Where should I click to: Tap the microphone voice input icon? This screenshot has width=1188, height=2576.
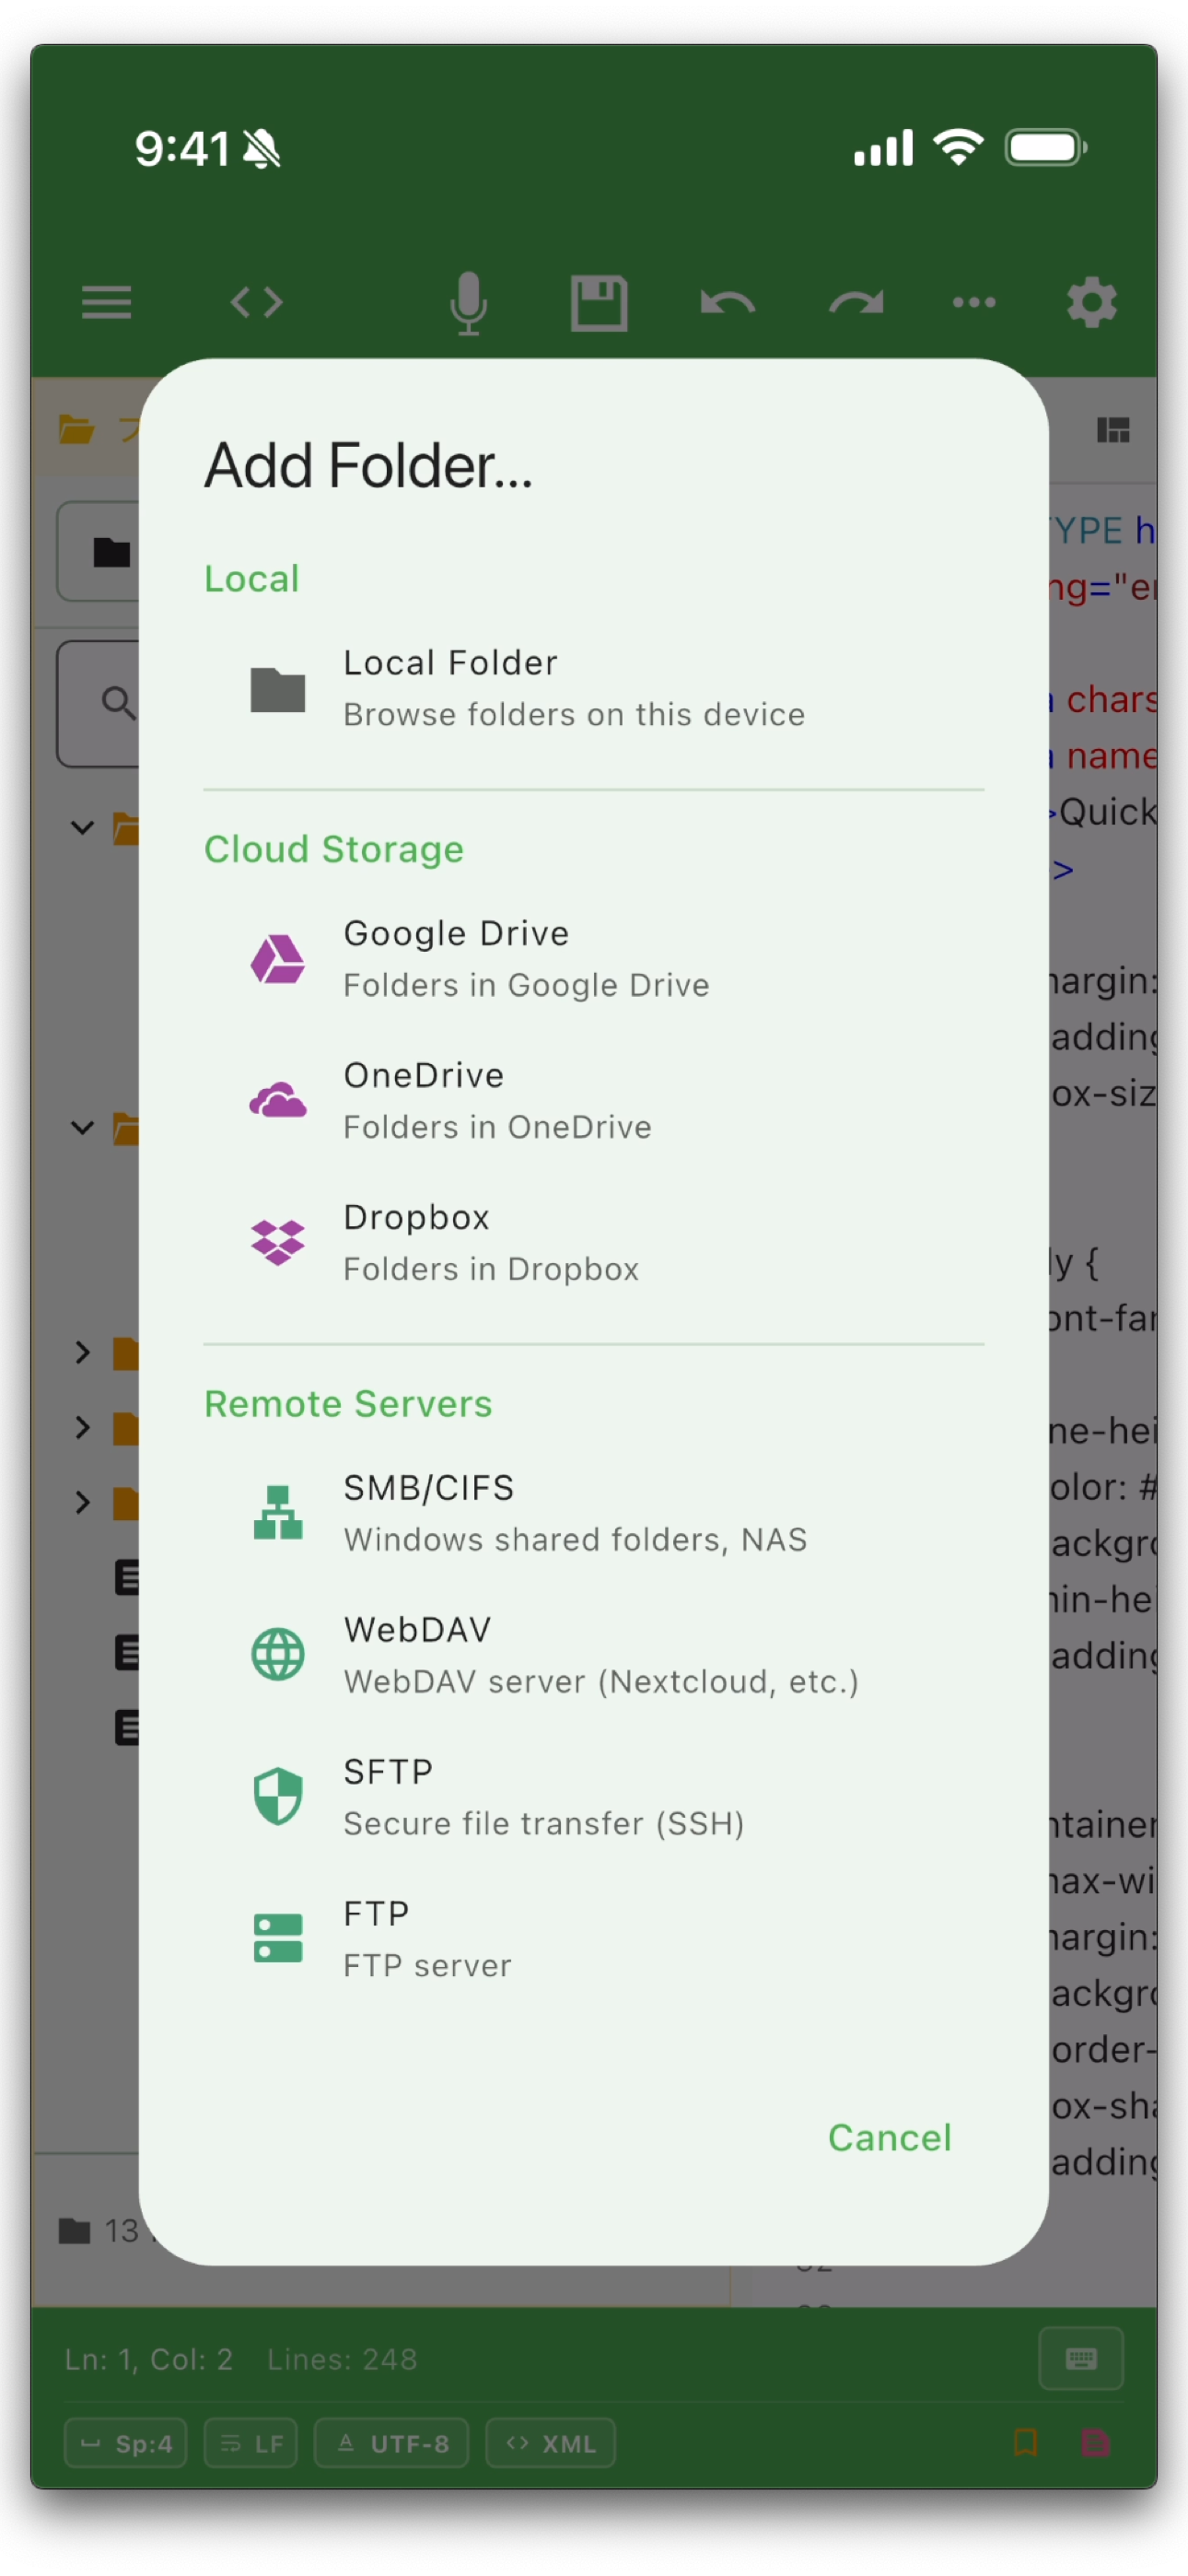pos(468,302)
